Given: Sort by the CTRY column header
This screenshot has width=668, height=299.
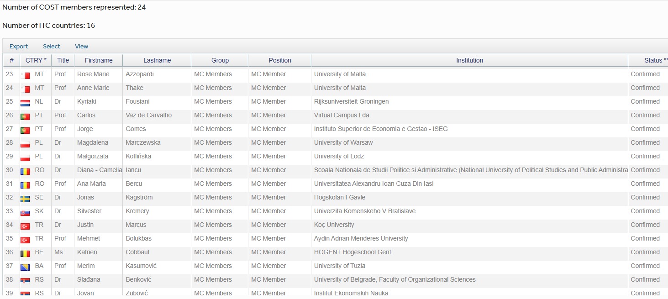Looking at the screenshot, I should 36,60.
